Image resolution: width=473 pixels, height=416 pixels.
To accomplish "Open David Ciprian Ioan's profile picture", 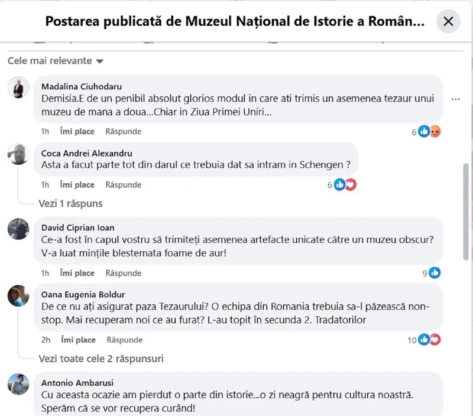I will 18,229.
